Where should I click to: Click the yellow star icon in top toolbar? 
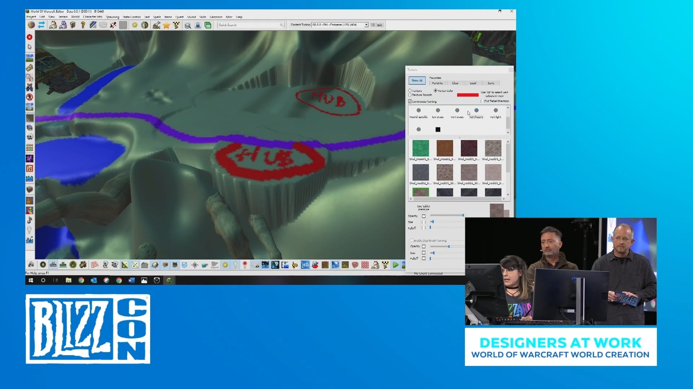click(166, 25)
